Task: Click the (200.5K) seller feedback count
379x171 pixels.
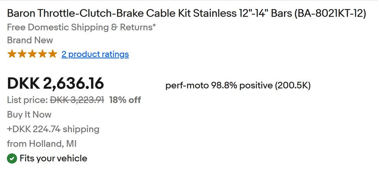Action: click(293, 85)
